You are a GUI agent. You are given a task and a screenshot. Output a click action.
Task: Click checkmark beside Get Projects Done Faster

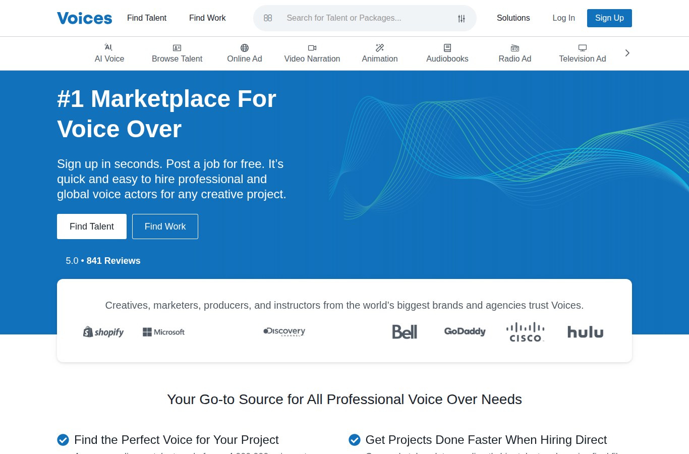pos(355,440)
